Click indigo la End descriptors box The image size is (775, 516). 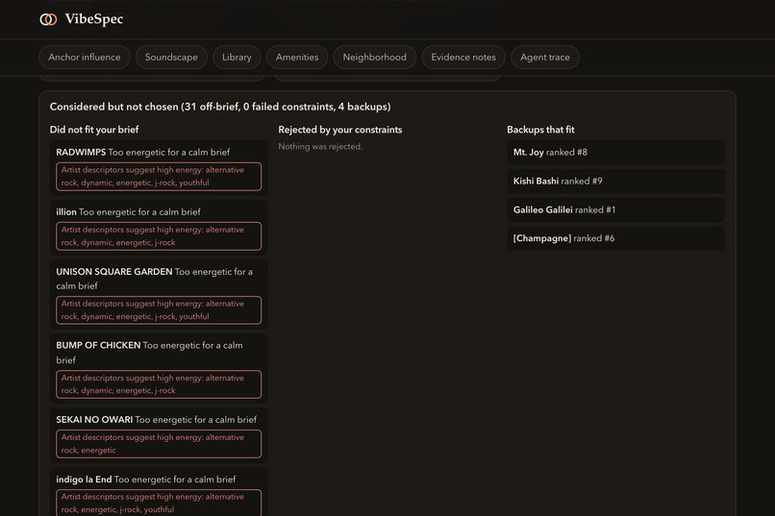tap(159, 503)
